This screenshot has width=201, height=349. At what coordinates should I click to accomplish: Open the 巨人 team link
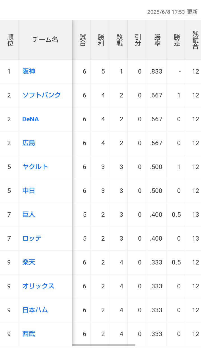click(29, 215)
